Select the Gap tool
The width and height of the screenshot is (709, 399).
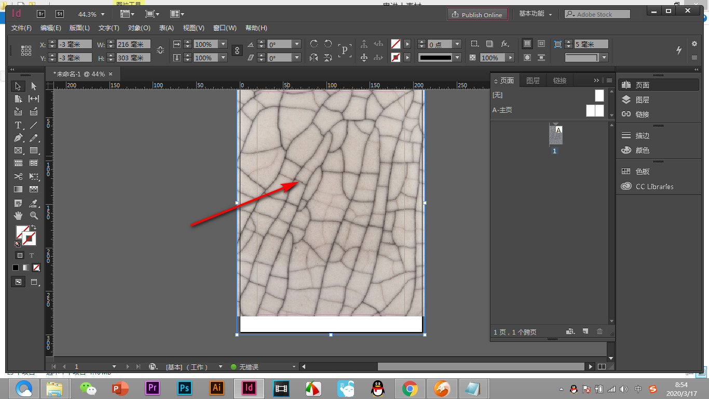[x=34, y=99]
